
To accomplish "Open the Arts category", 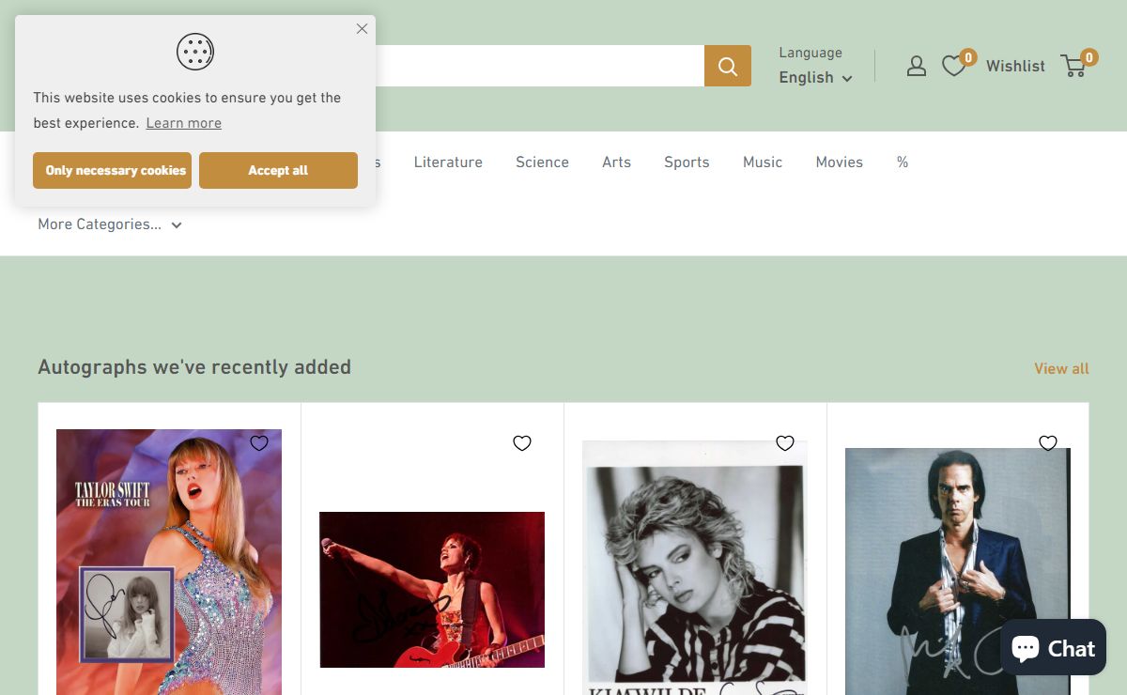I will pos(616,162).
